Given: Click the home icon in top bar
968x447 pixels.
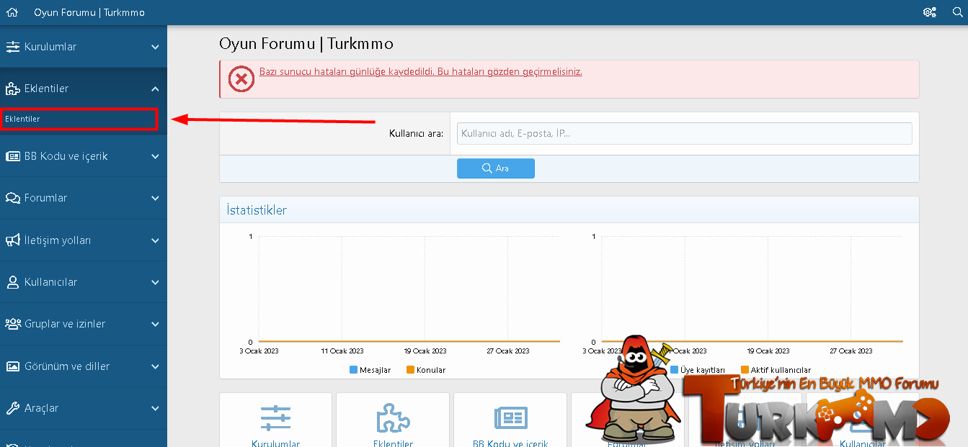Looking at the screenshot, I should [12, 12].
